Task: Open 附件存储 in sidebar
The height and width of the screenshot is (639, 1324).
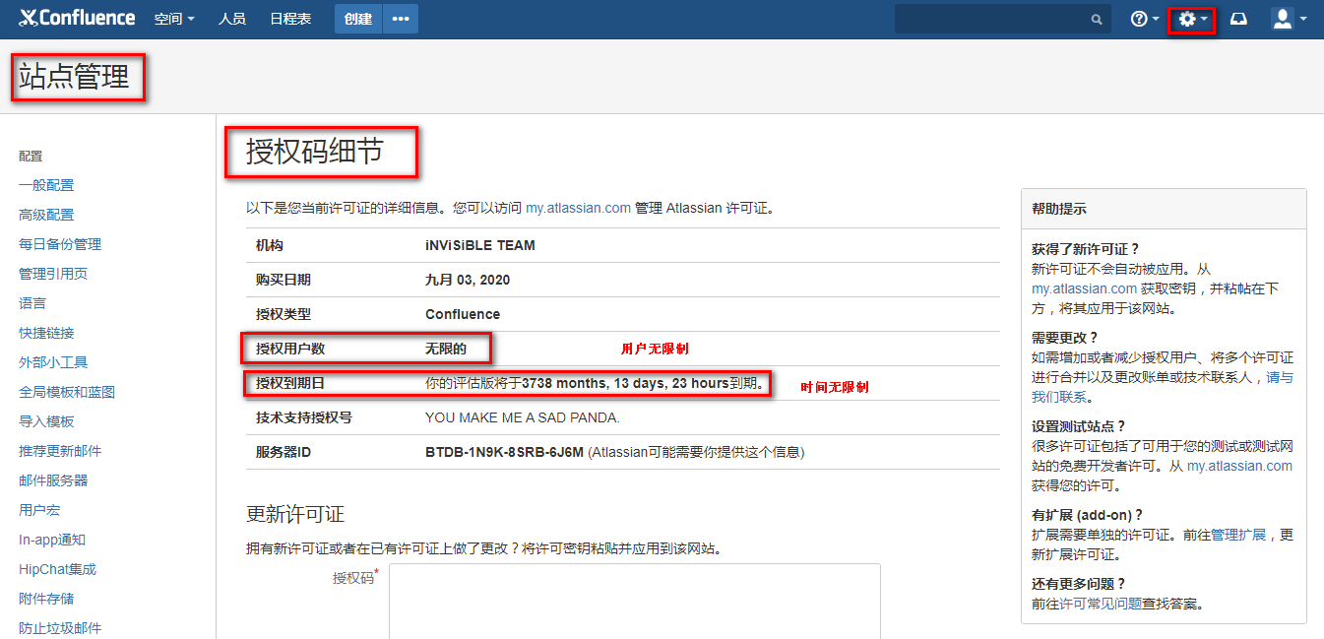Action: (x=46, y=599)
